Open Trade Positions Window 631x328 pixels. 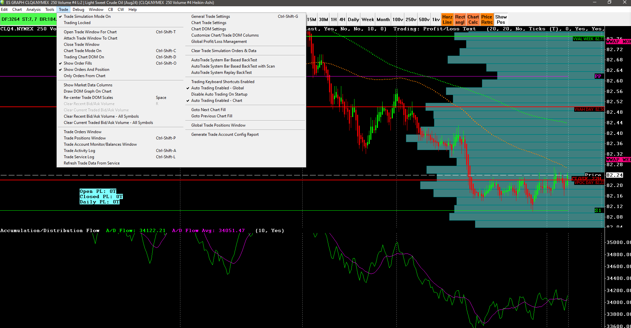[120, 138]
